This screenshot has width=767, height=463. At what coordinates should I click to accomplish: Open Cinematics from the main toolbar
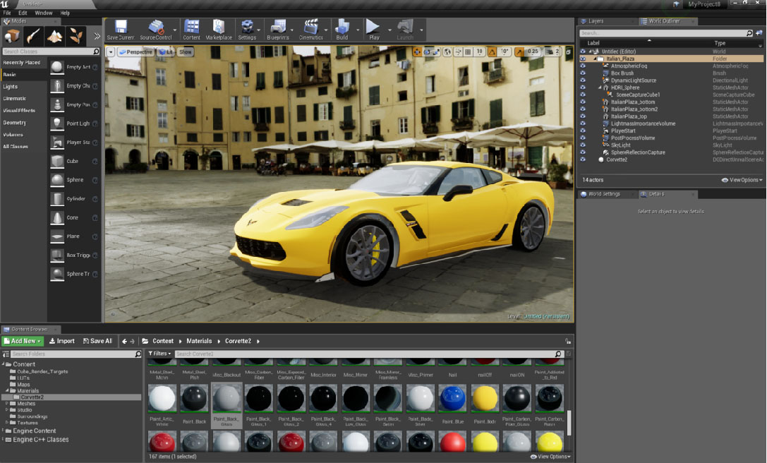point(310,29)
